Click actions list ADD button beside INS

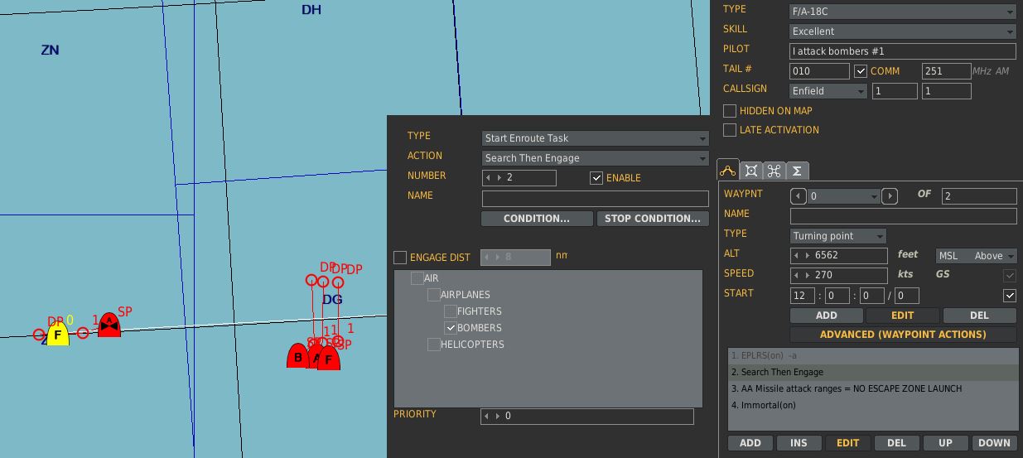point(750,443)
